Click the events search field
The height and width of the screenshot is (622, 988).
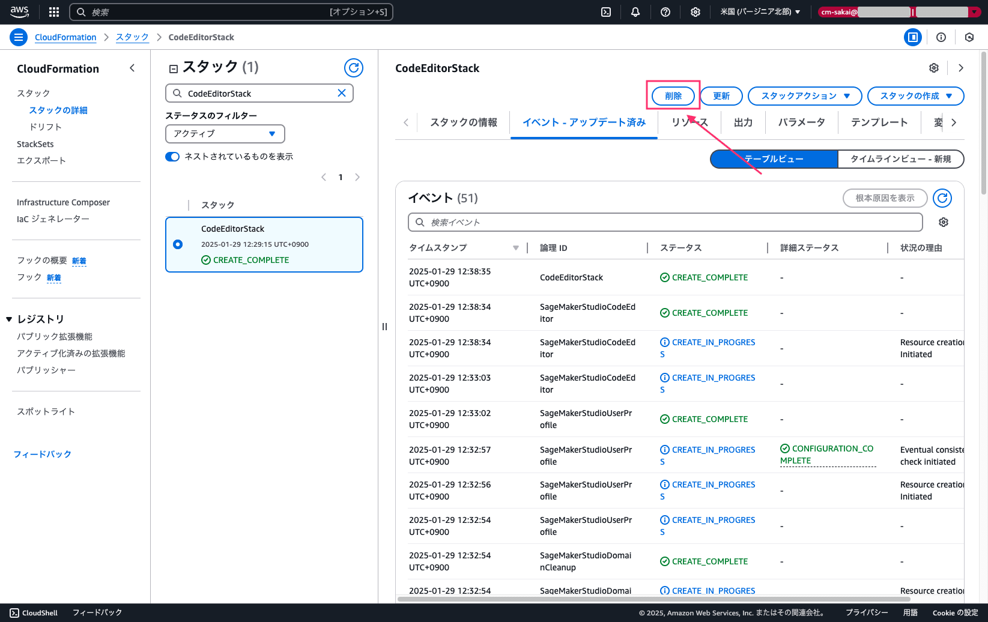point(665,222)
